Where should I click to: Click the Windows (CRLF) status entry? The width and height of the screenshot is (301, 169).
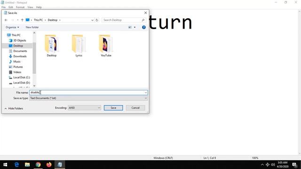[x=163, y=158]
